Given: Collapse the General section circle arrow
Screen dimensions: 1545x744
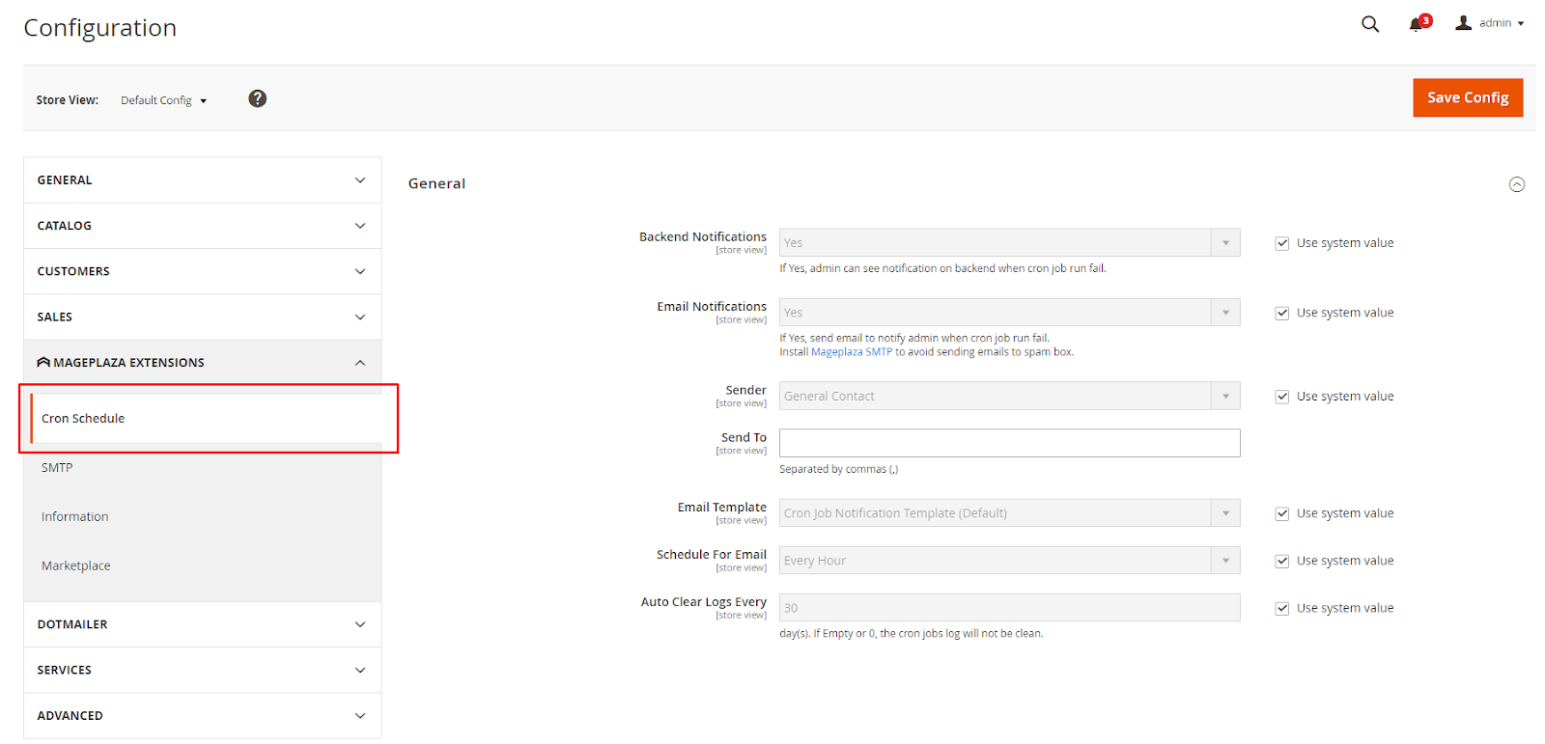Looking at the screenshot, I should coord(1517,184).
